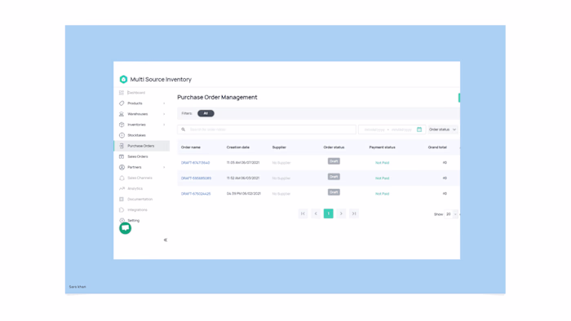Click the Payment status column header
The width and height of the screenshot is (571, 321).
(x=383, y=147)
